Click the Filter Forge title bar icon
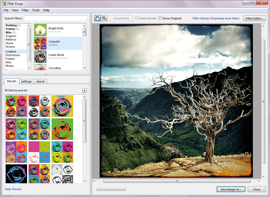This screenshot has height=197, width=270. click(4, 4)
